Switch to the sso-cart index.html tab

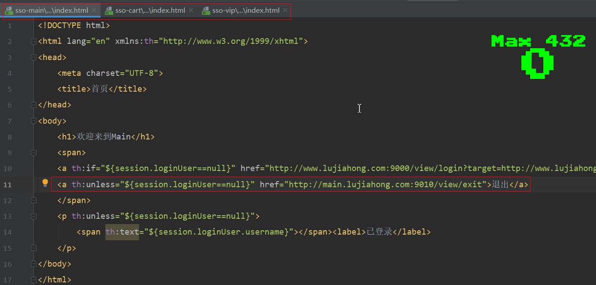pos(150,11)
